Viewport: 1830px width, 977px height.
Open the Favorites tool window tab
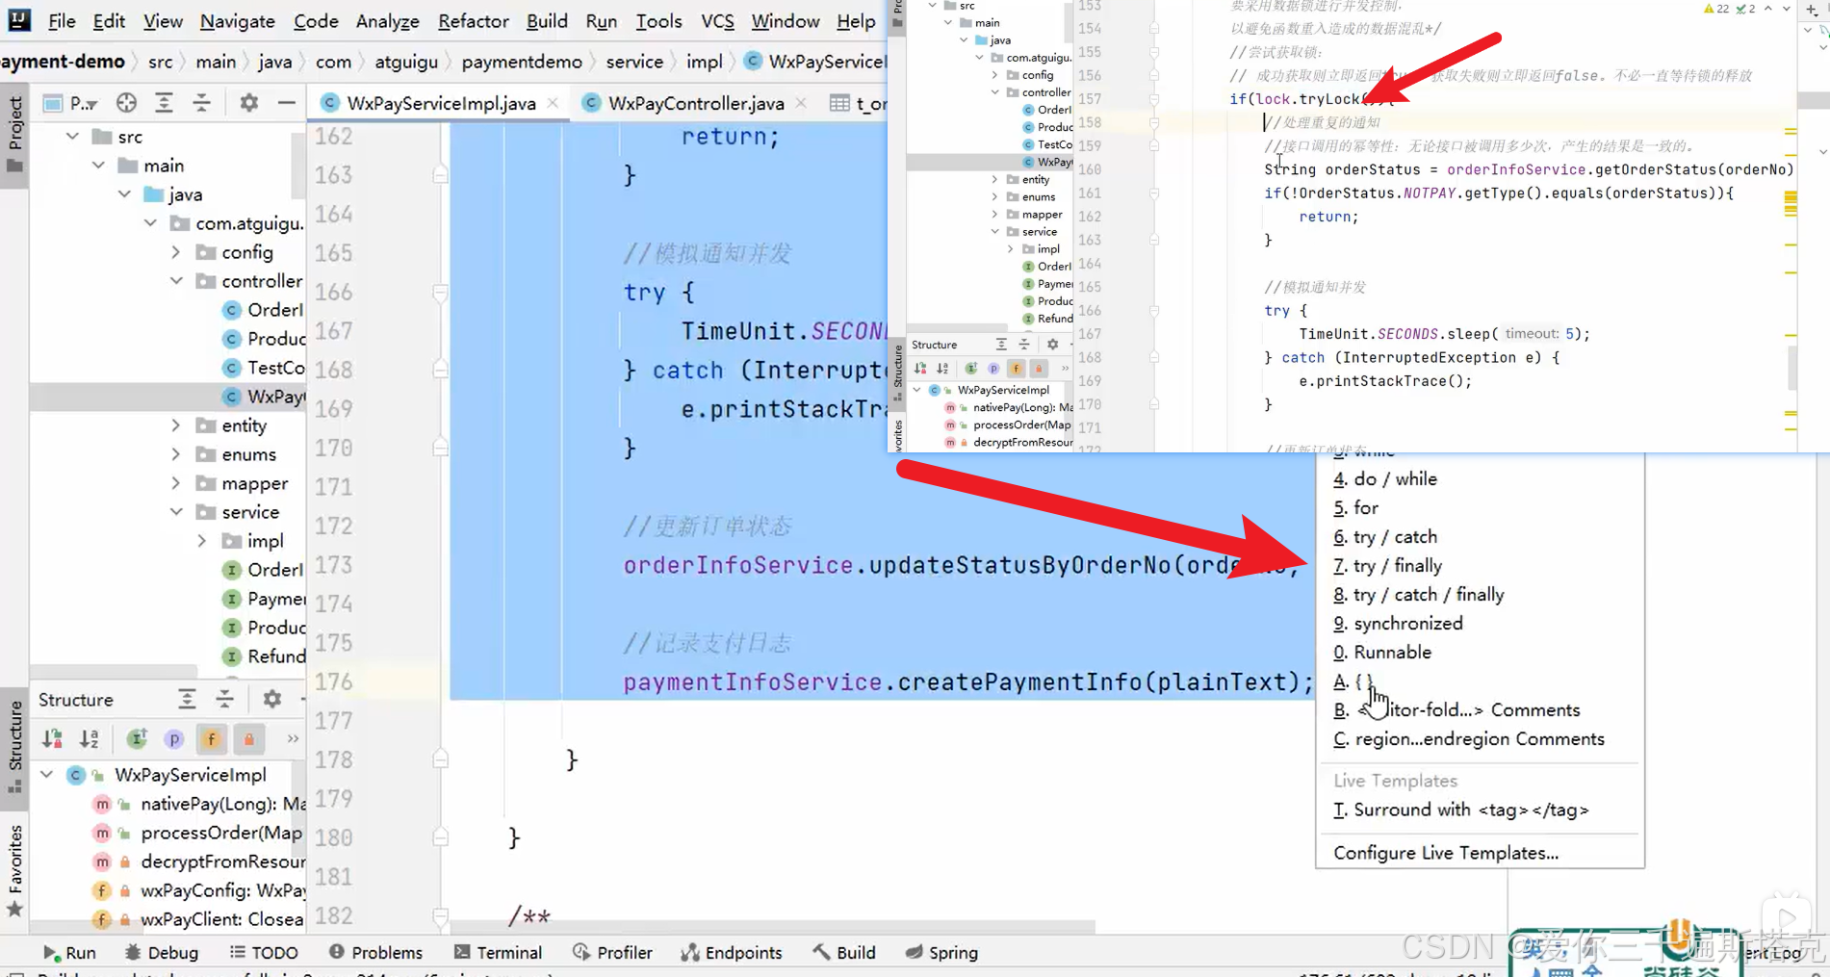click(14, 870)
